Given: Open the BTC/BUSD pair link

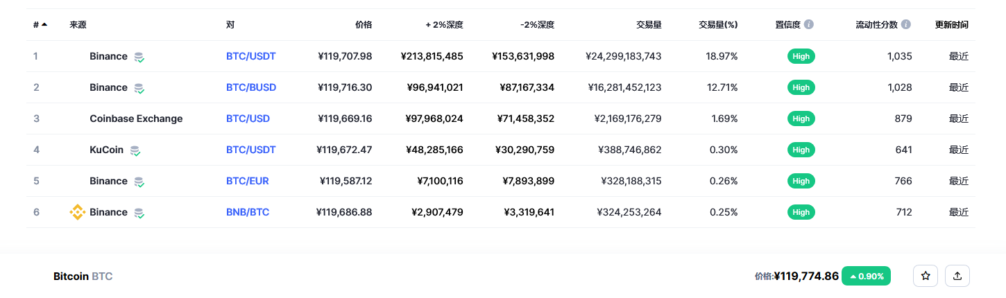Looking at the screenshot, I should click(251, 87).
